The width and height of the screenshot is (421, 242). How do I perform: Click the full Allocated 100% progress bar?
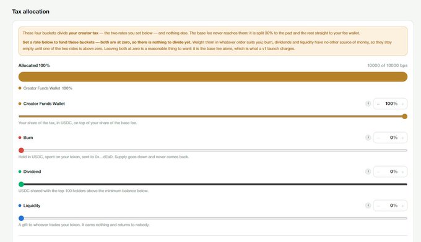click(213, 77)
